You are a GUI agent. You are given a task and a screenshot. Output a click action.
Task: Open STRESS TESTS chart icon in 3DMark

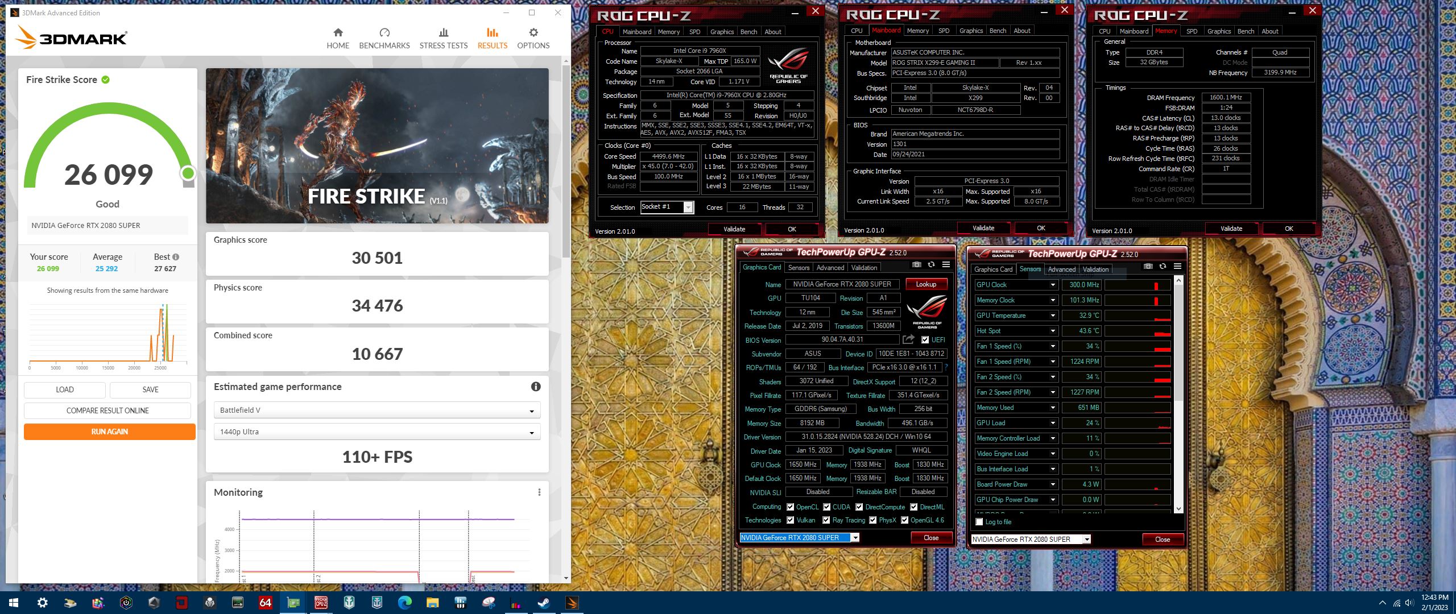tap(444, 32)
